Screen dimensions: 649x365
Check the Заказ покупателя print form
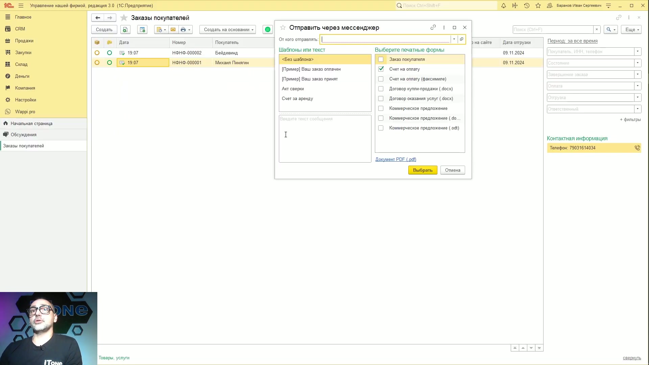[381, 59]
